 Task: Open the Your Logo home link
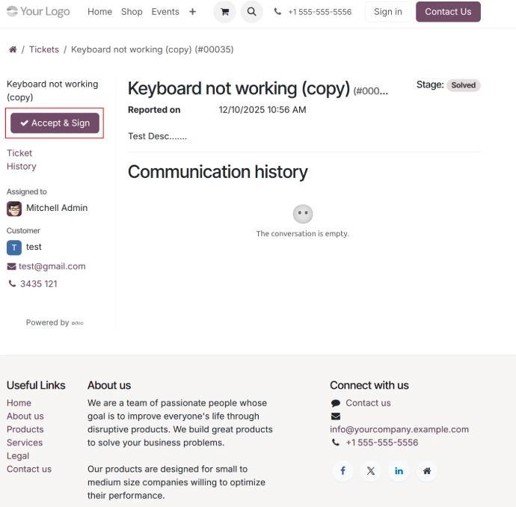click(38, 12)
